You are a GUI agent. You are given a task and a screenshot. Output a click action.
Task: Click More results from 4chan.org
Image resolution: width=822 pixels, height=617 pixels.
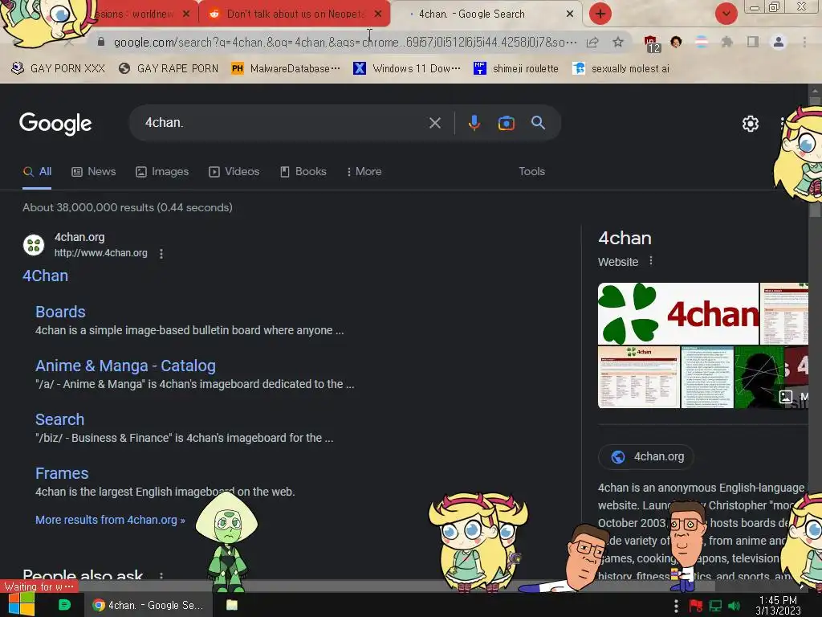(x=110, y=520)
